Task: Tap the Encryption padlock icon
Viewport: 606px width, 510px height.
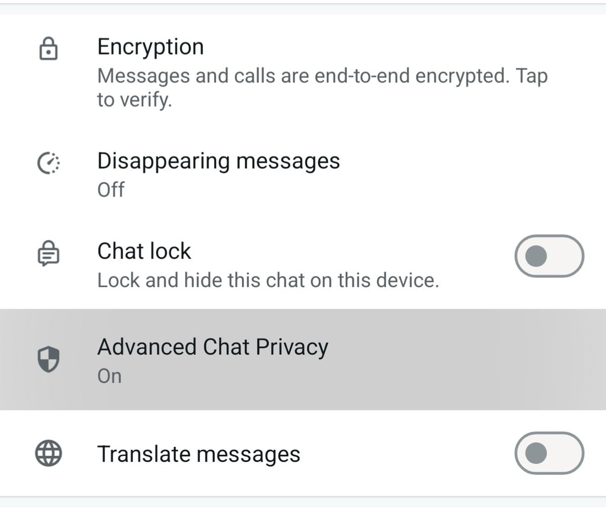Action: coord(48,49)
